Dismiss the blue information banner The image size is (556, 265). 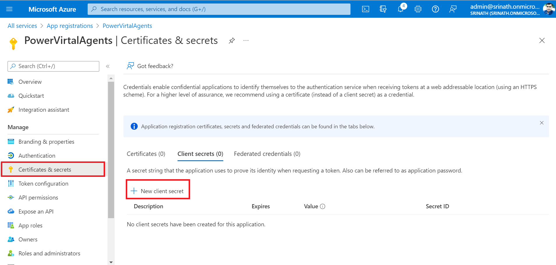(541, 123)
